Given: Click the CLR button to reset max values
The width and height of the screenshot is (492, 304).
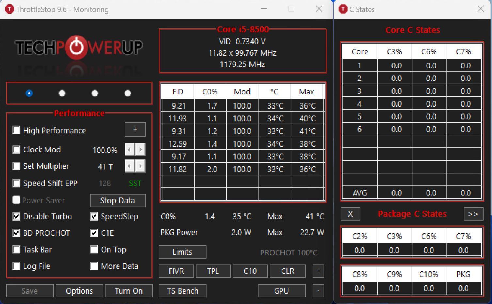Looking at the screenshot, I should [x=288, y=271].
